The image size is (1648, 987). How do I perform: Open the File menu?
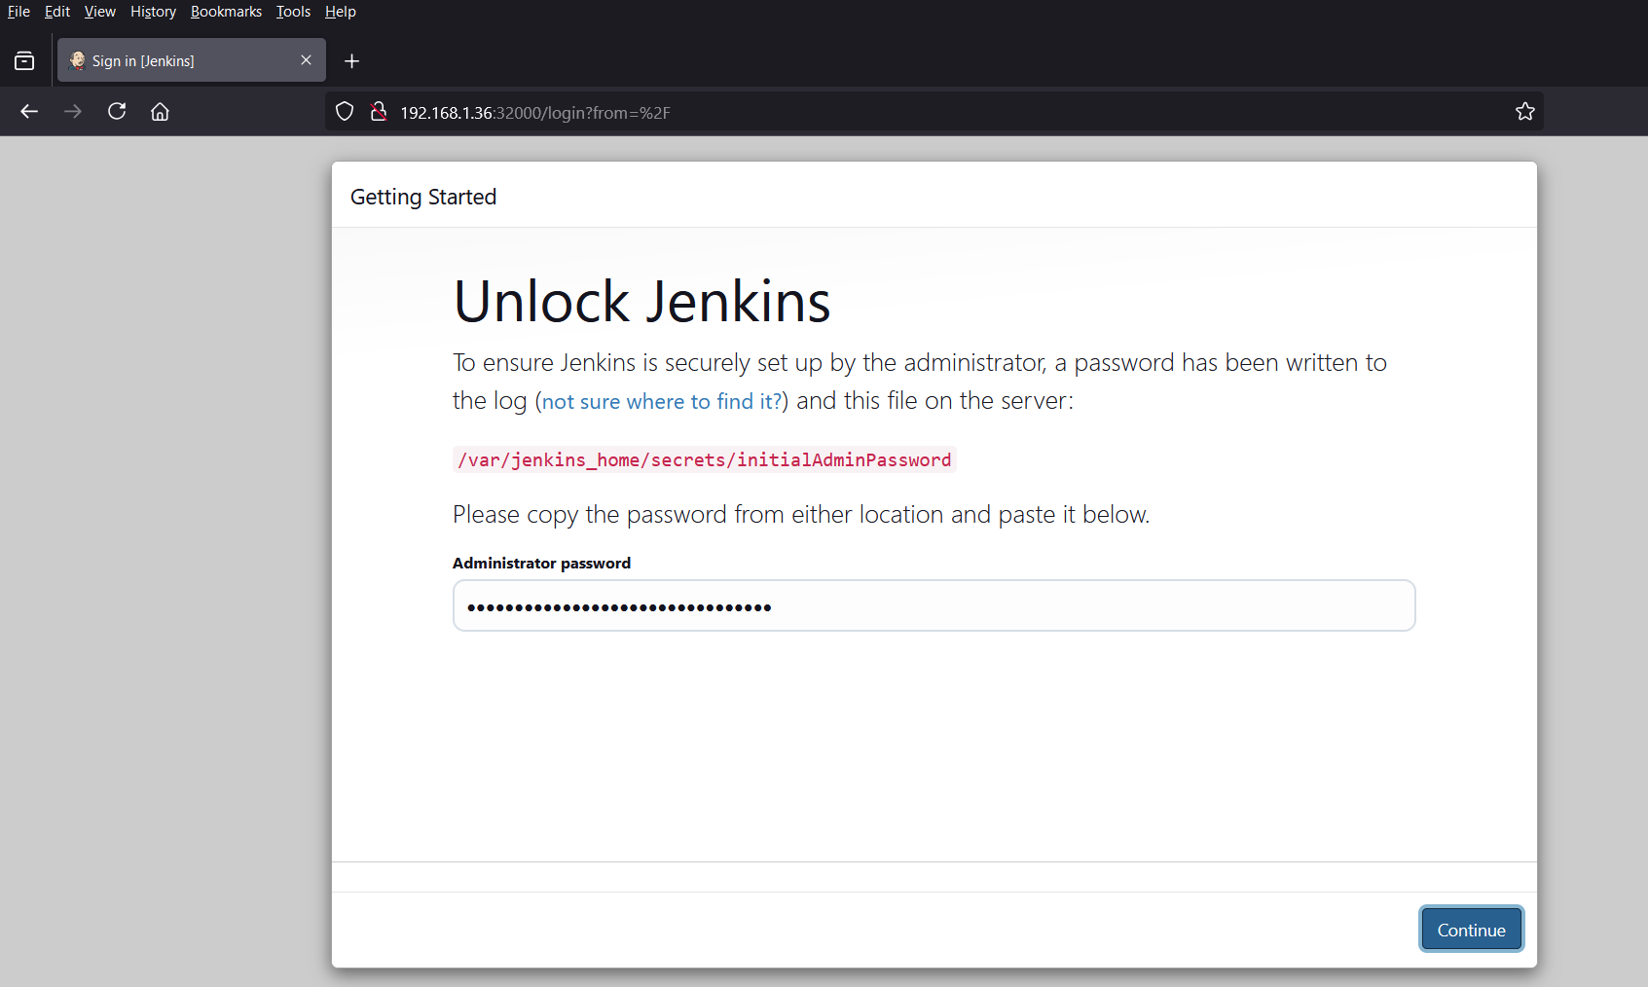coord(18,12)
